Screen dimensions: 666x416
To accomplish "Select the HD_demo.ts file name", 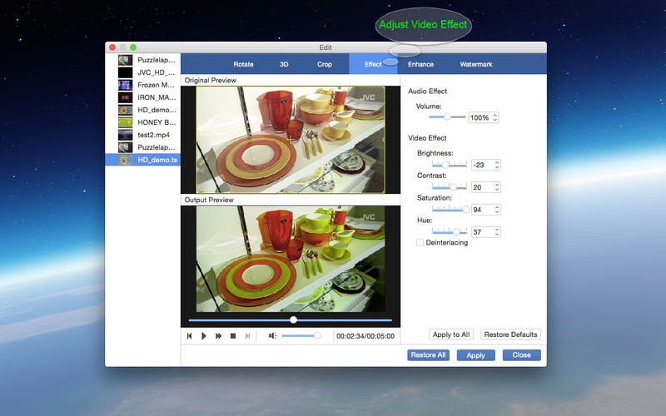I will (157, 160).
